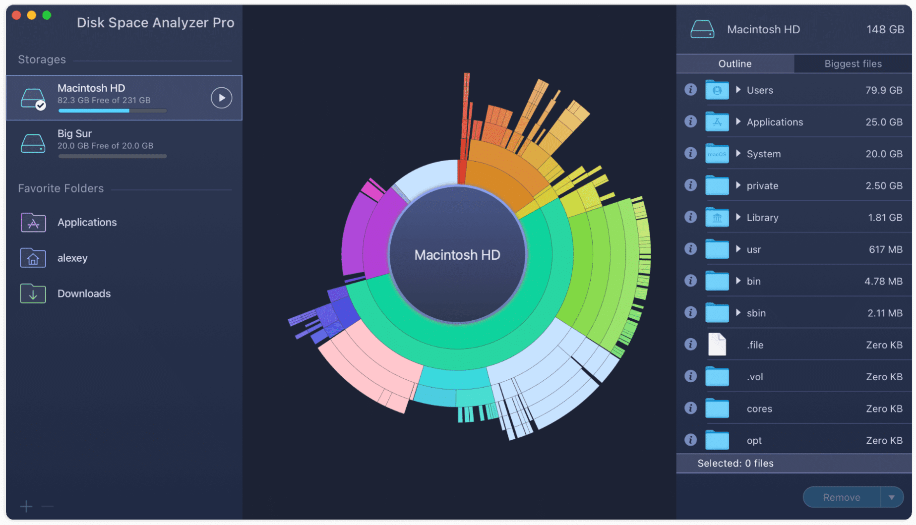Expand the System folder disclosure triangle

click(x=738, y=153)
